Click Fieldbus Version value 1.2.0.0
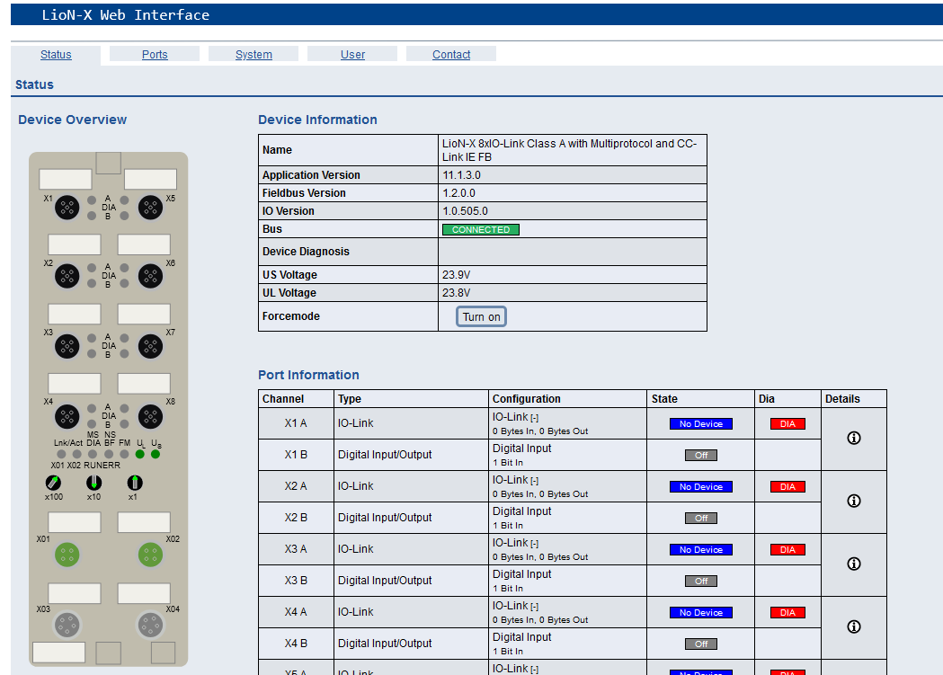 pos(458,193)
